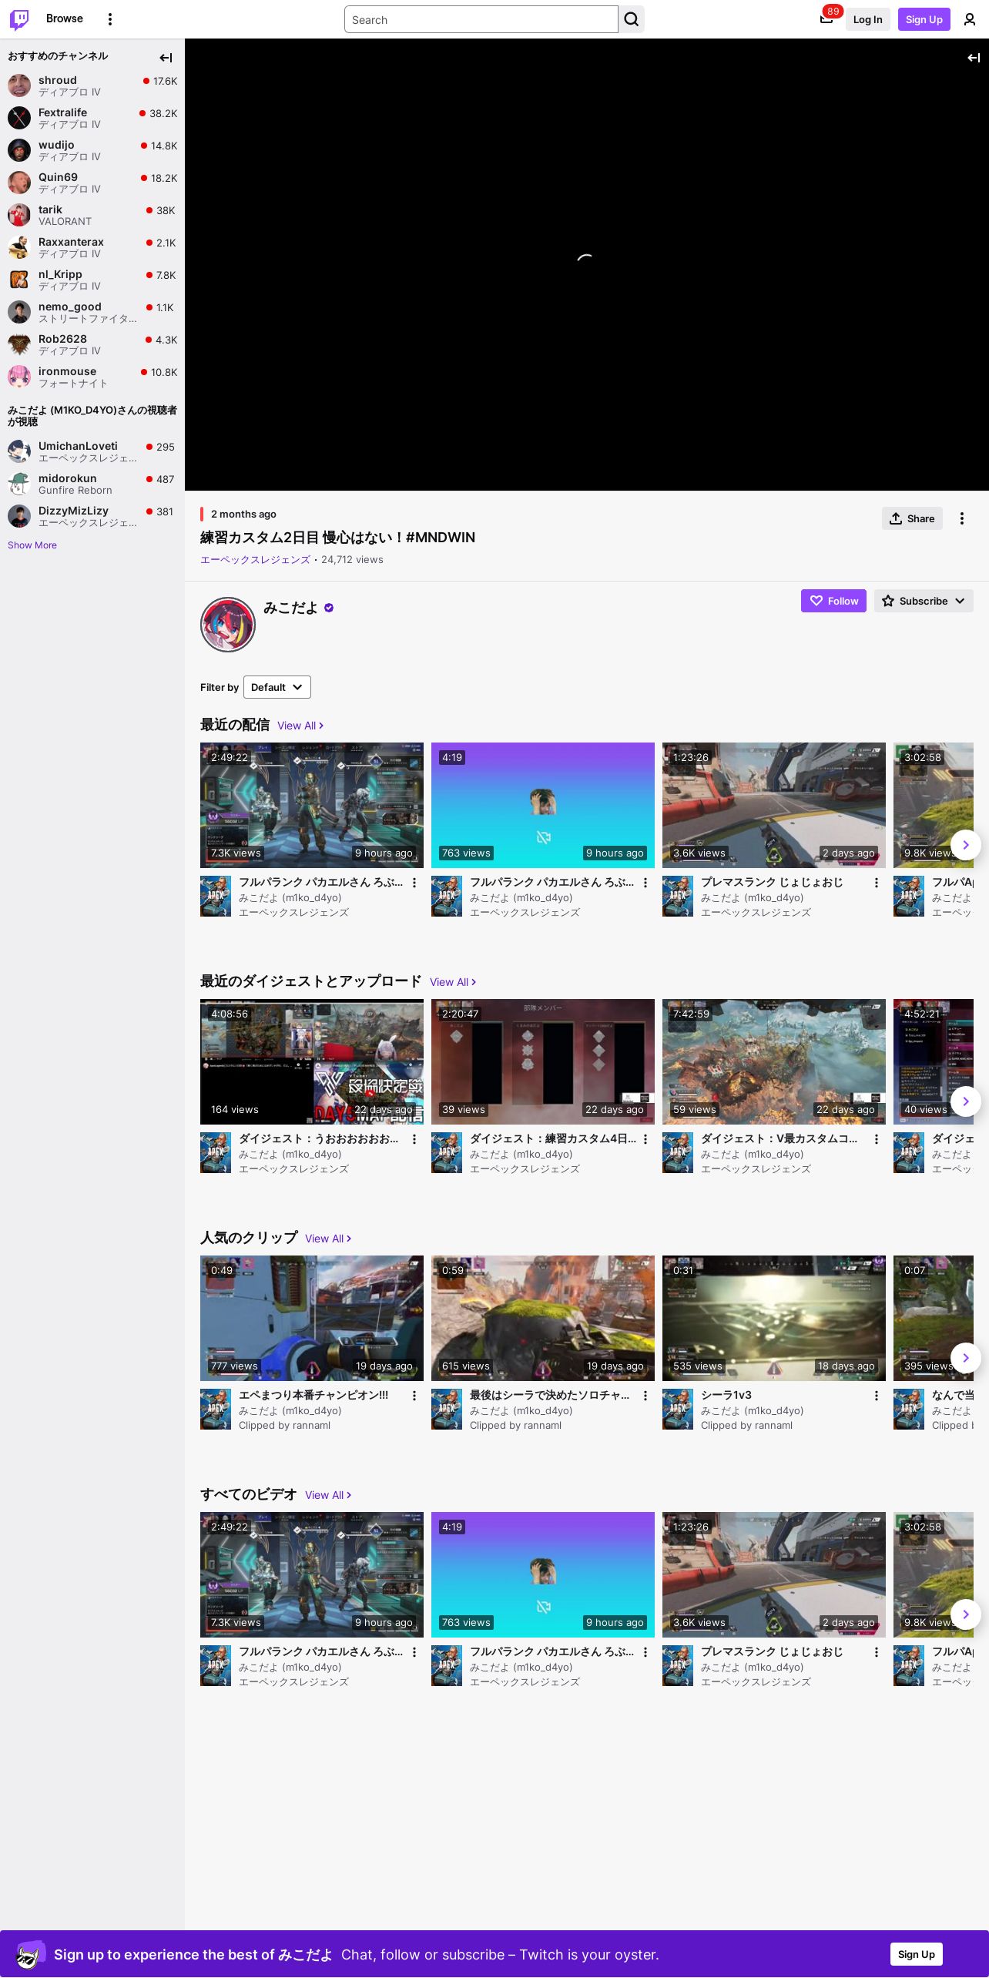The width and height of the screenshot is (989, 1978).
Task: Open options for ダイジェスト：練習カスタム4日 video
Action: click(x=645, y=1139)
